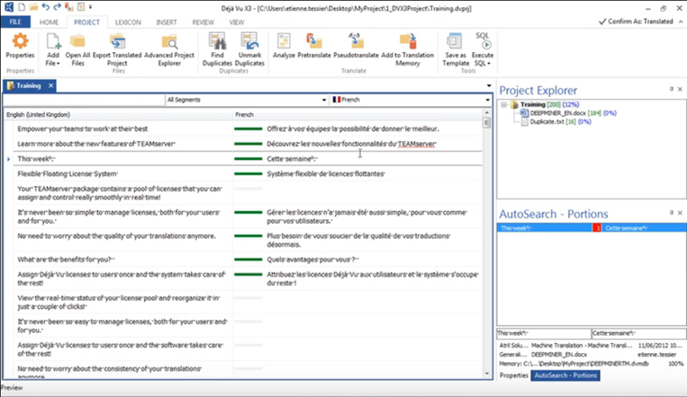Open the quick access toolbar customize arrow
This screenshot has height=397, width=687.
coord(91,7)
